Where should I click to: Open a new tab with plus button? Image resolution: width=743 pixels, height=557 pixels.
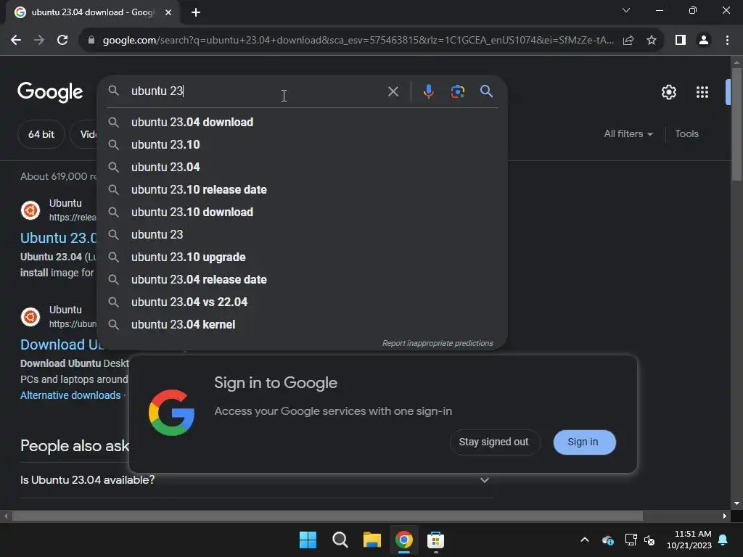click(196, 12)
